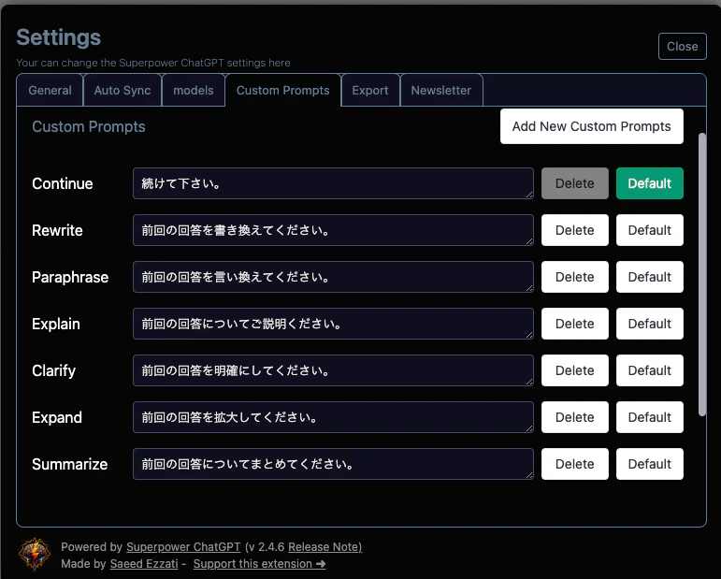Click the resize handle of Continue field
721x579 pixels.
(529, 195)
